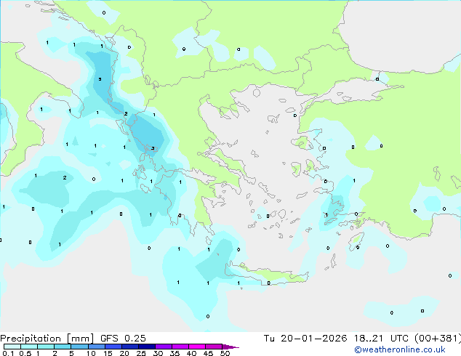This screenshot has height=356, width=461.
Task: Pick the 15–20 mm blue legend swatch
Action: click(x=113, y=347)
